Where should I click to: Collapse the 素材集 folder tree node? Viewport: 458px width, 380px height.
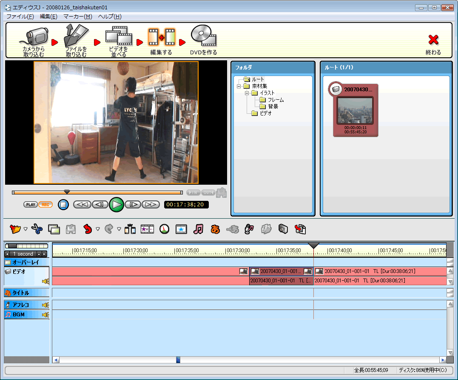239,86
